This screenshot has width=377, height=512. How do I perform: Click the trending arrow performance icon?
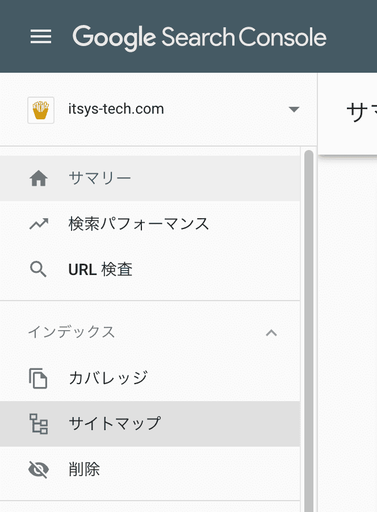[39, 224]
